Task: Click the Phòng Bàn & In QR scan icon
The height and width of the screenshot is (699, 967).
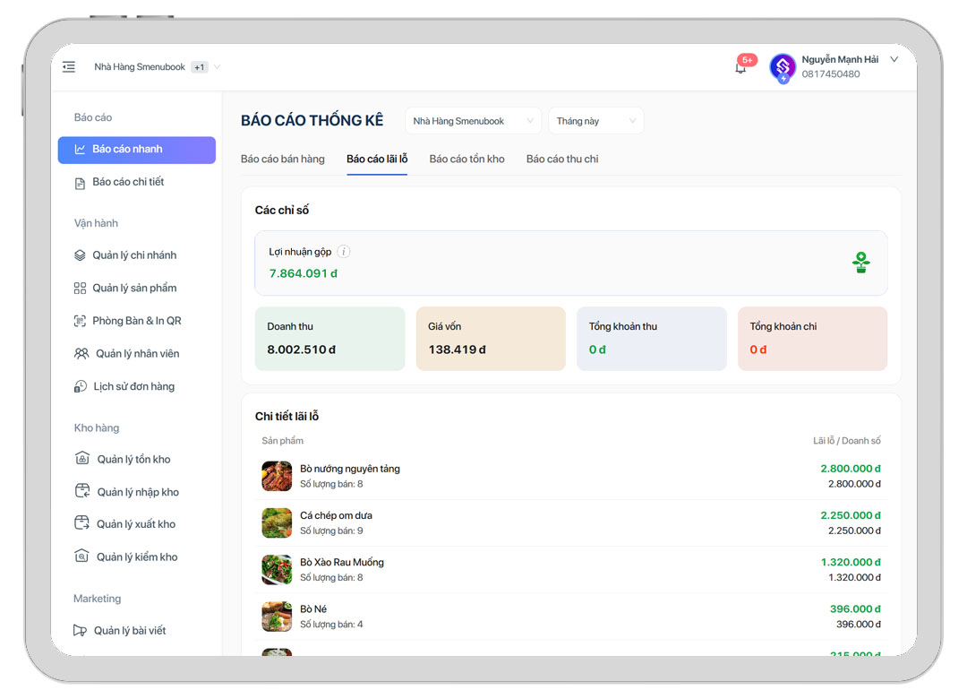Action: [x=81, y=321]
